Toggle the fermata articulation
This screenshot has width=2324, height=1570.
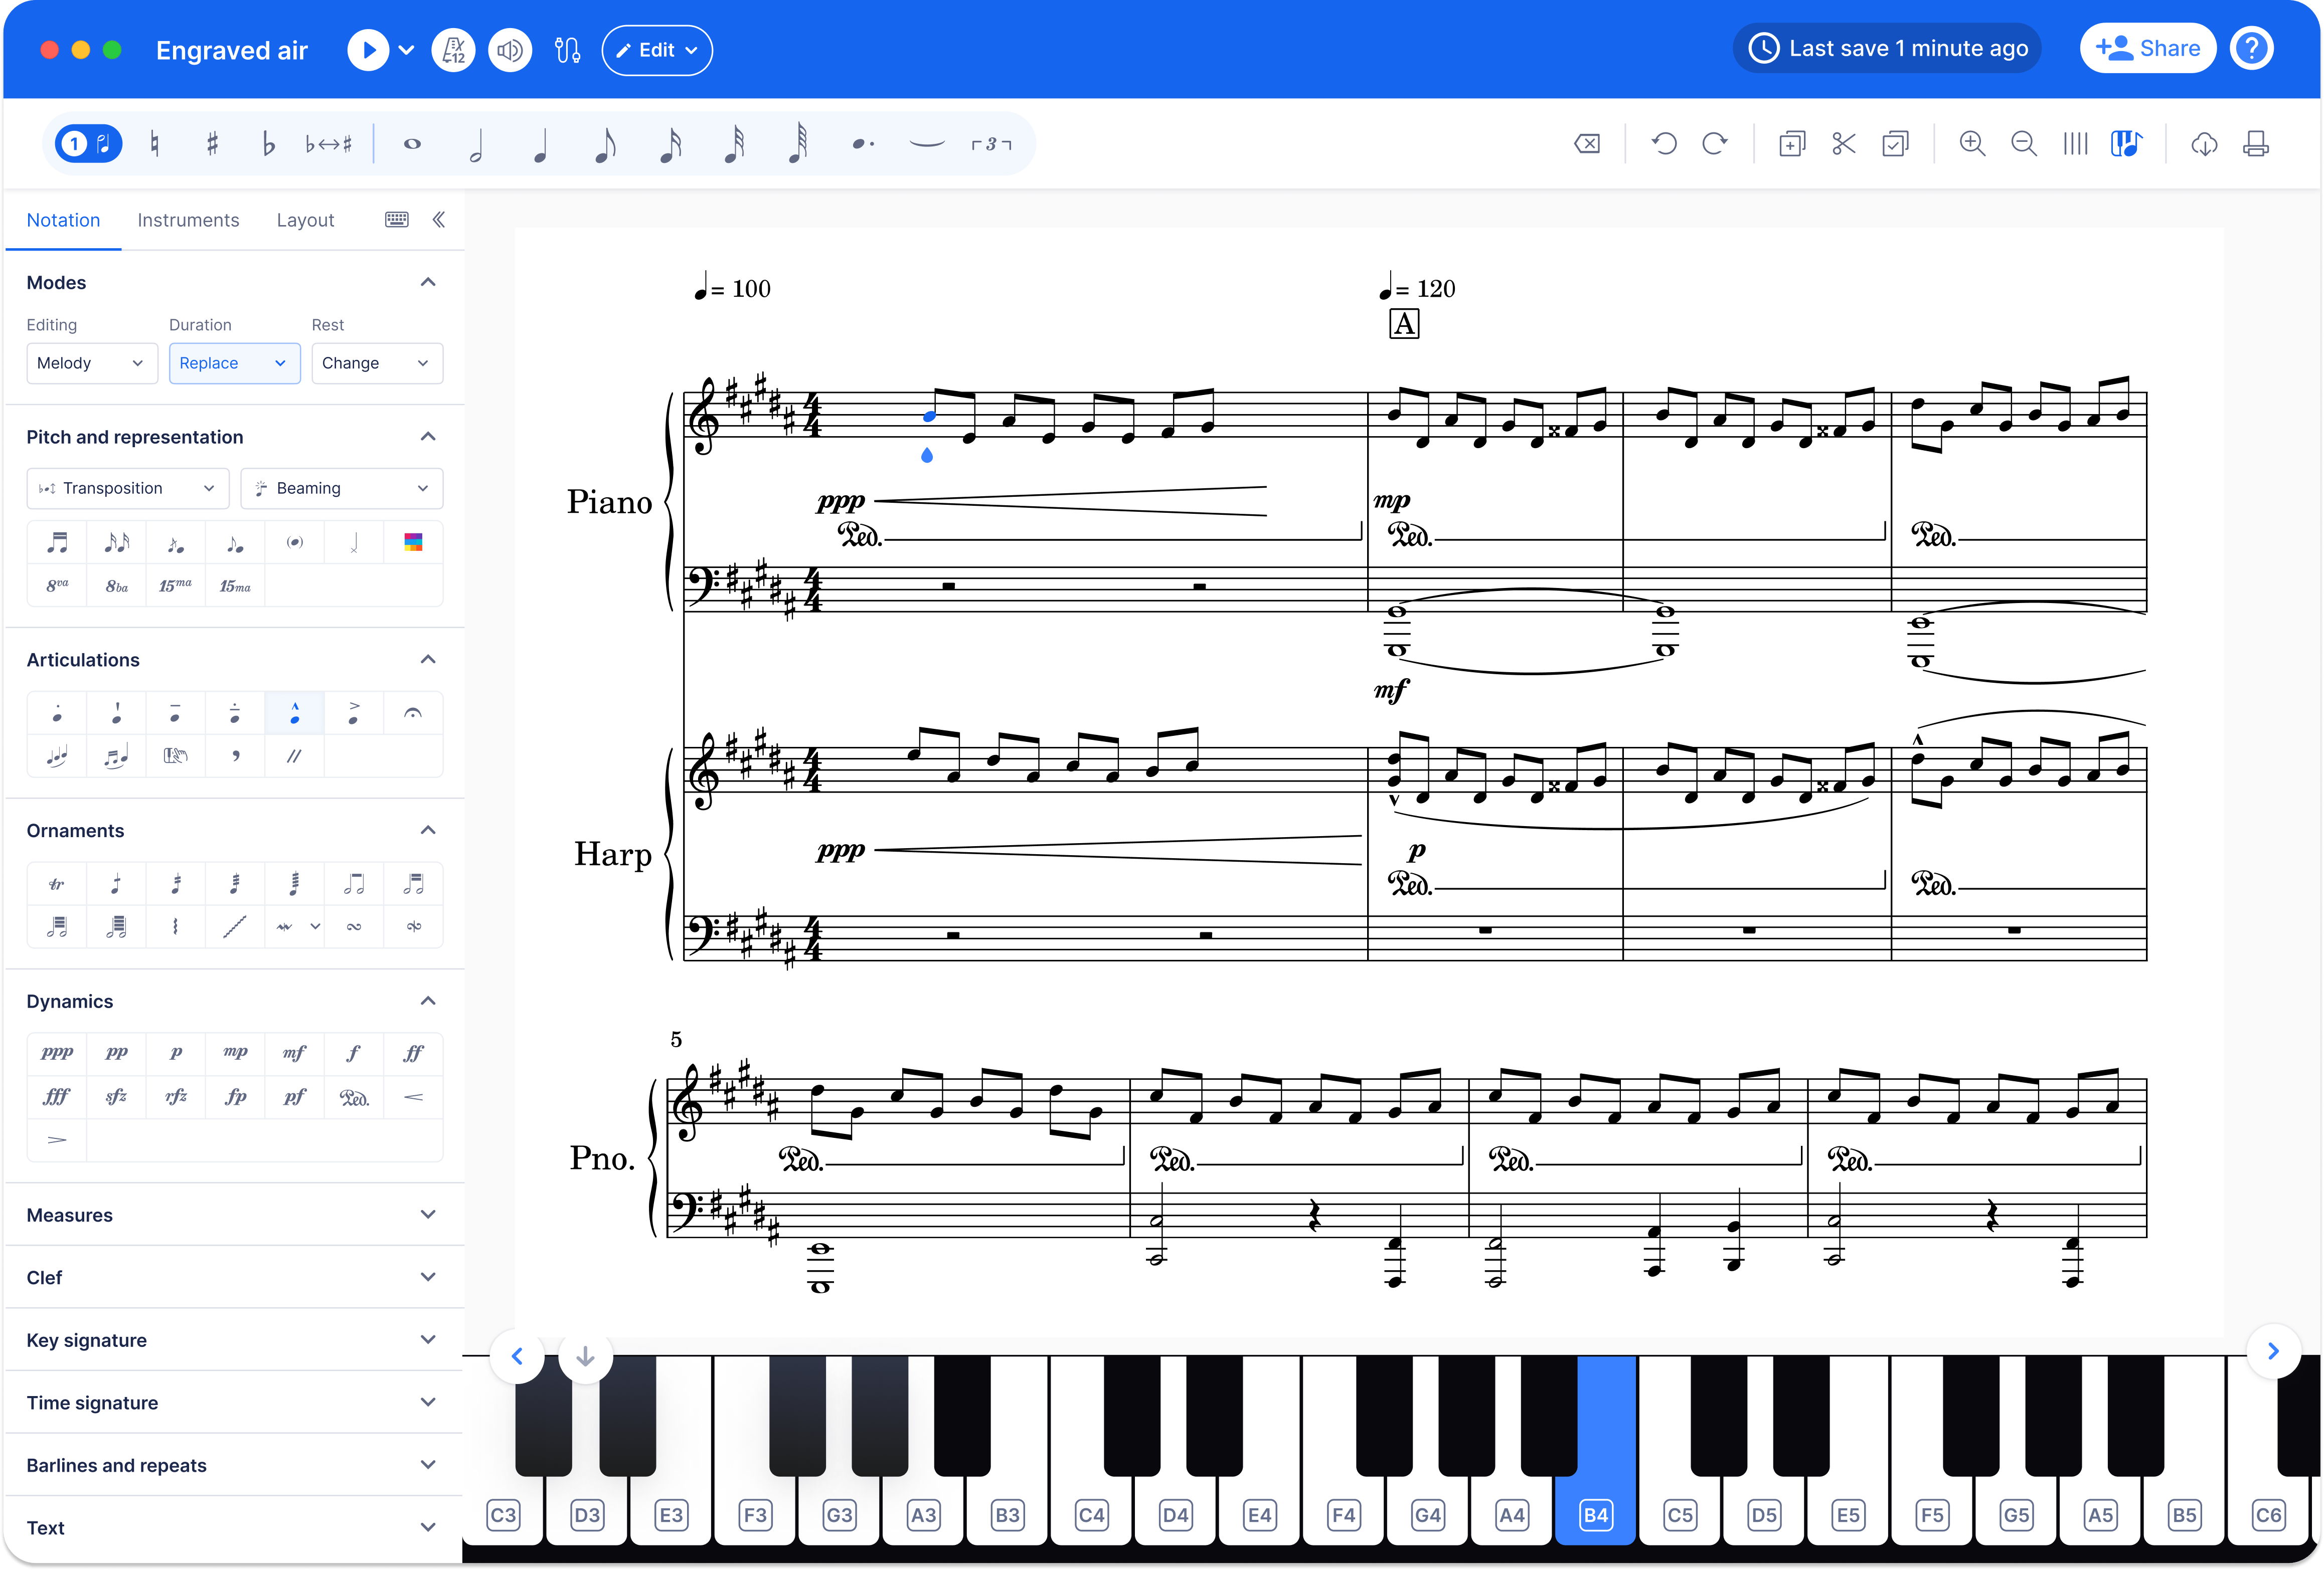tap(413, 713)
